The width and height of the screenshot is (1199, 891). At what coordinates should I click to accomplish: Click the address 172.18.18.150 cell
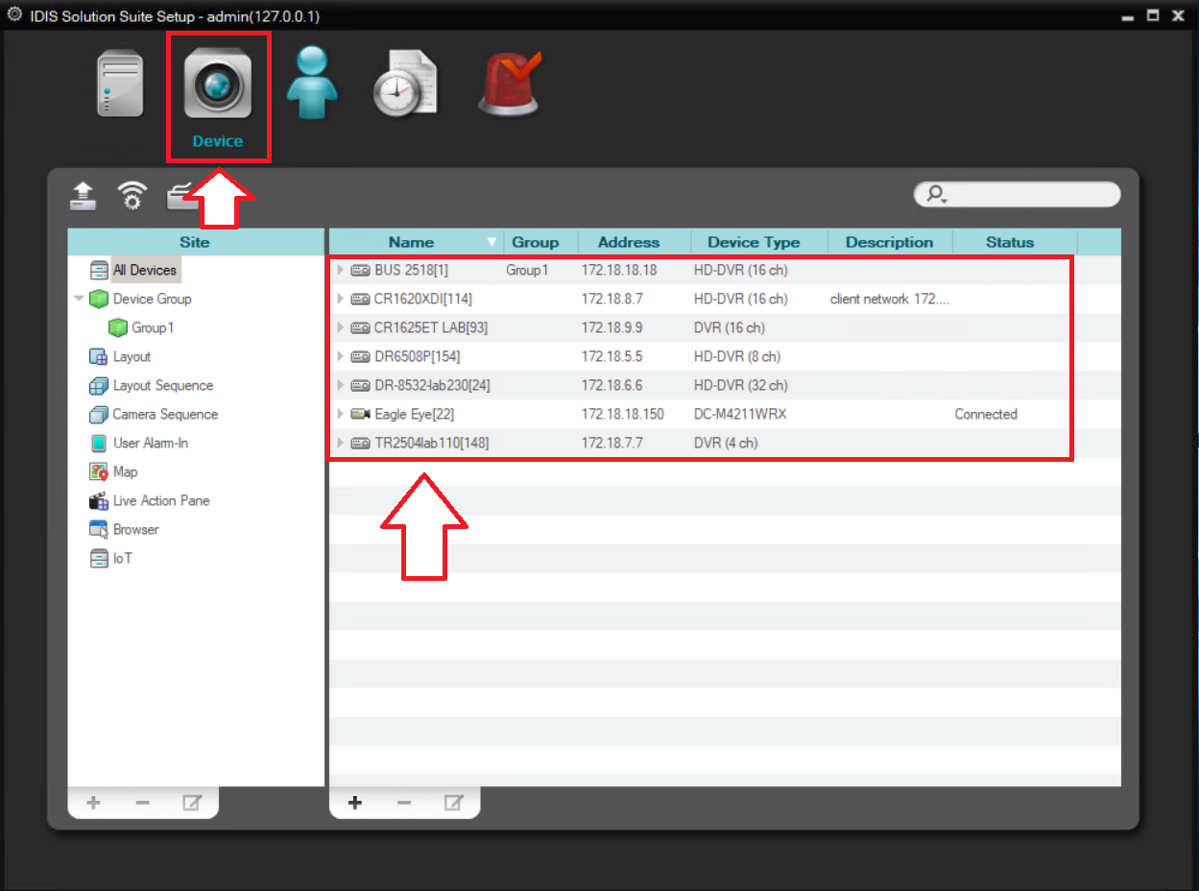click(622, 414)
